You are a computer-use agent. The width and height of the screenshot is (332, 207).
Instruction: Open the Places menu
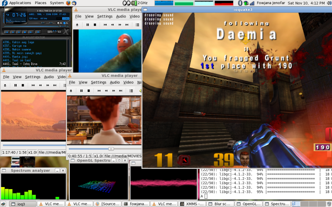tap(40, 3)
